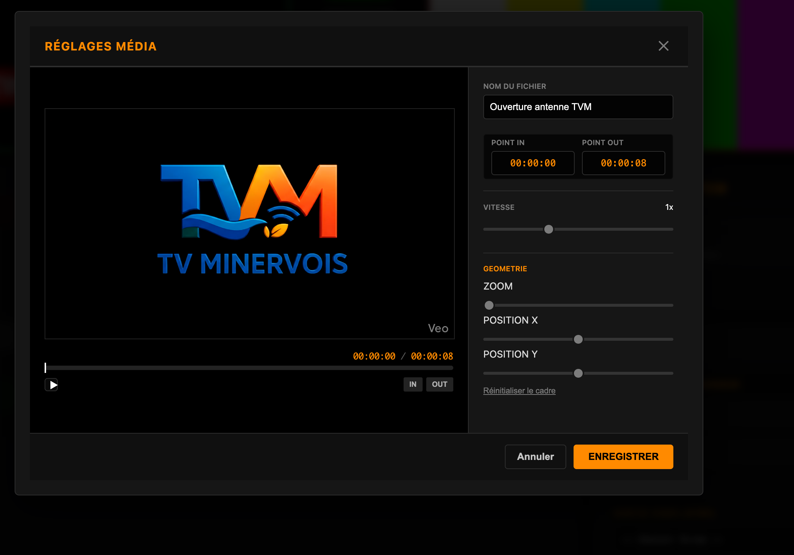Click the total duration 00:00:08 readout
794x555 pixels.
[432, 356]
